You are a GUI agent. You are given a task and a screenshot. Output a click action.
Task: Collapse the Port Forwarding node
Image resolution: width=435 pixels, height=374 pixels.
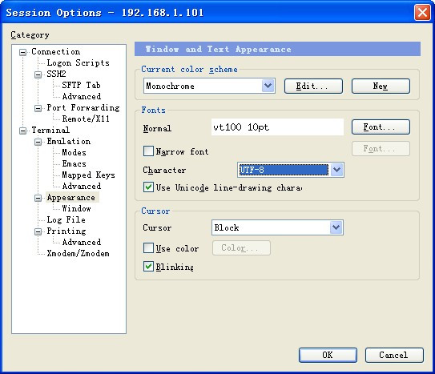pos(38,108)
